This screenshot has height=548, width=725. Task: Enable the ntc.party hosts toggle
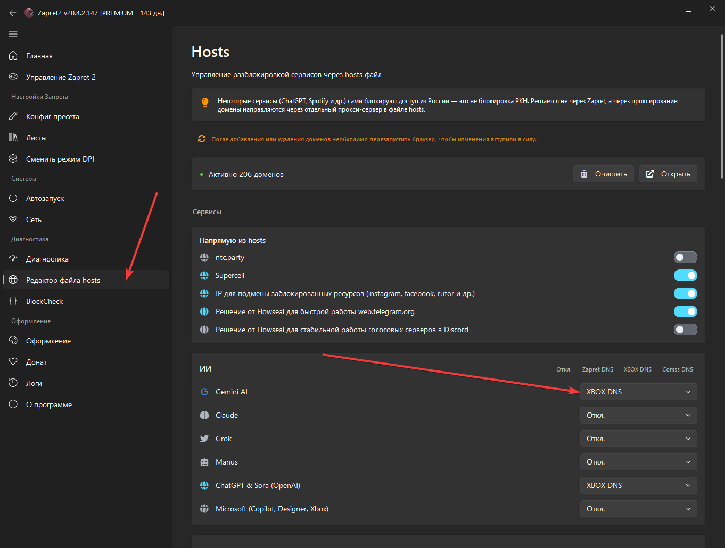pos(686,257)
